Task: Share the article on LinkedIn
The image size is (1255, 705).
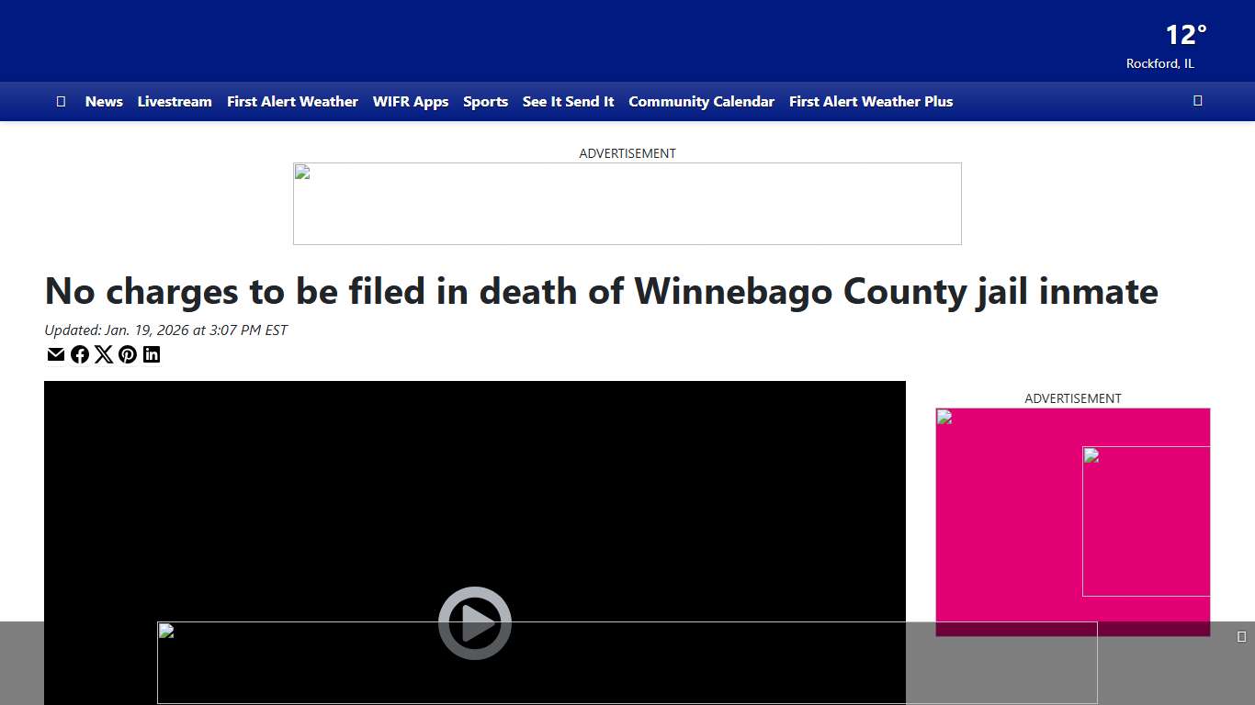Action: [152, 354]
